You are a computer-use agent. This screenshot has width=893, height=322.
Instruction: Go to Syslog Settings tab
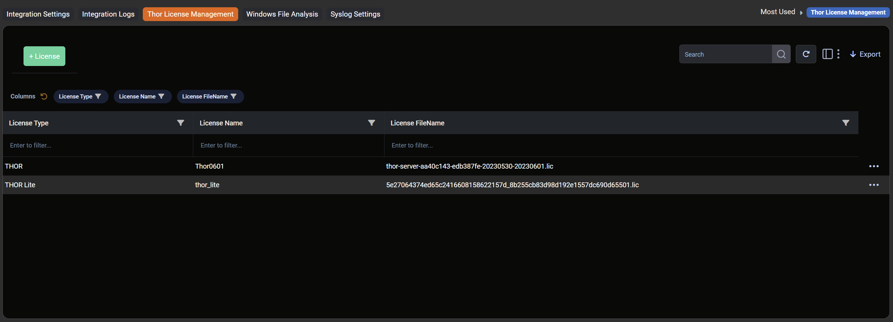click(355, 14)
